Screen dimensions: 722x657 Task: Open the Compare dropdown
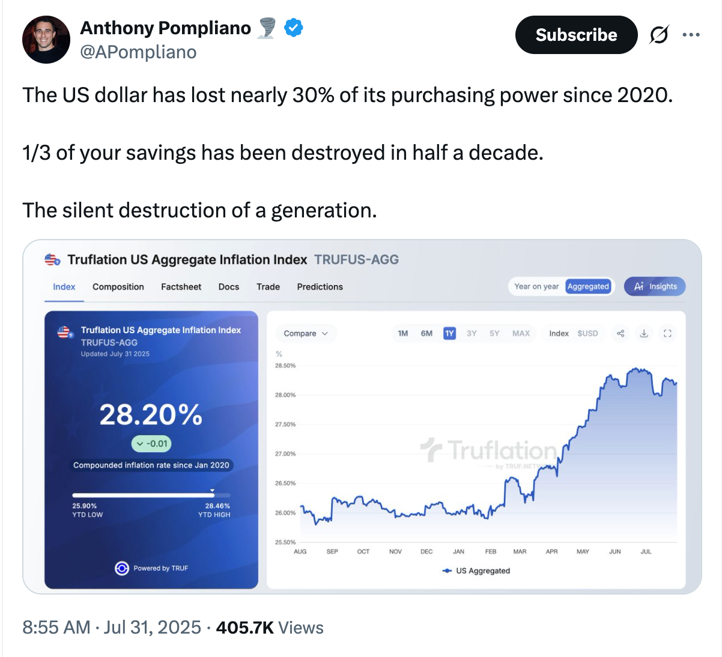(x=306, y=333)
